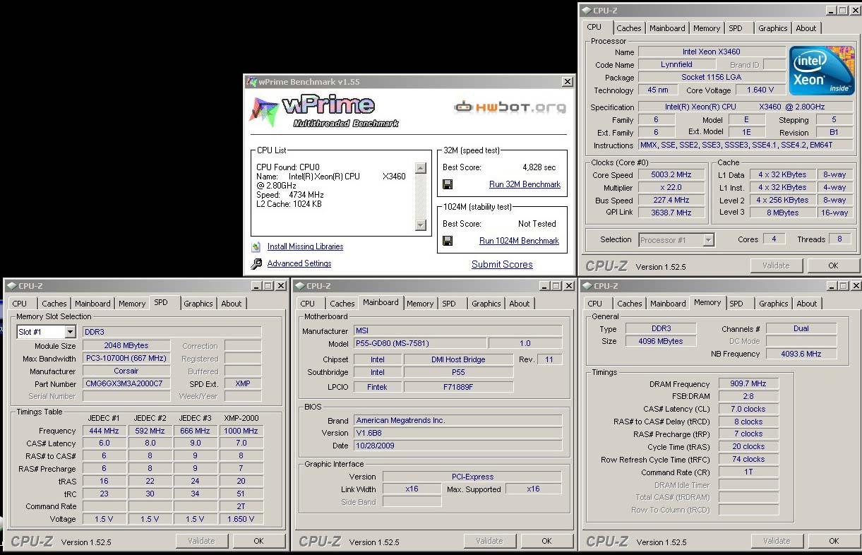The height and width of the screenshot is (555, 862).
Task: Run the 1024M Benchmark
Action: 519,241
